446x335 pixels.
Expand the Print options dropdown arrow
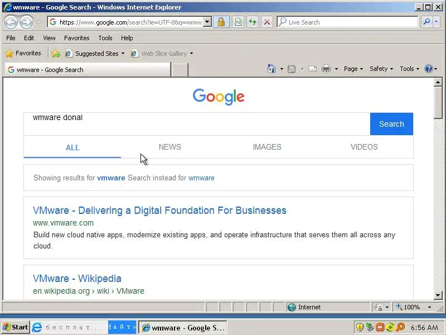tap(336, 69)
